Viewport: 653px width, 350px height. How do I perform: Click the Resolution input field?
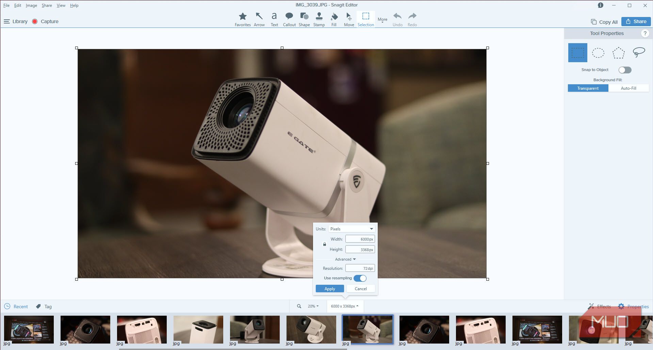click(x=360, y=268)
